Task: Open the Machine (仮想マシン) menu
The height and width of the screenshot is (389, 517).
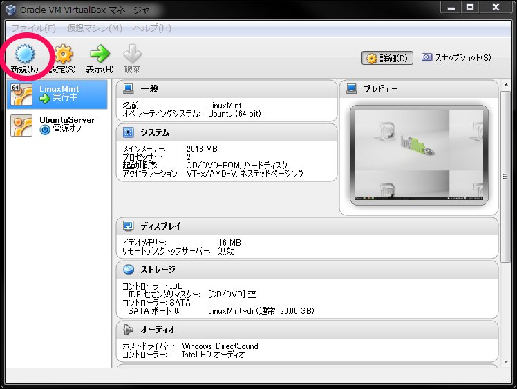Action: click(x=95, y=28)
